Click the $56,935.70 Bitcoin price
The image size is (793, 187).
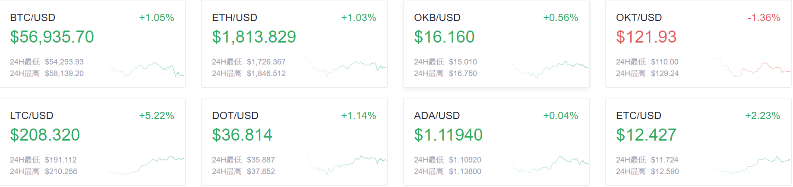click(52, 37)
